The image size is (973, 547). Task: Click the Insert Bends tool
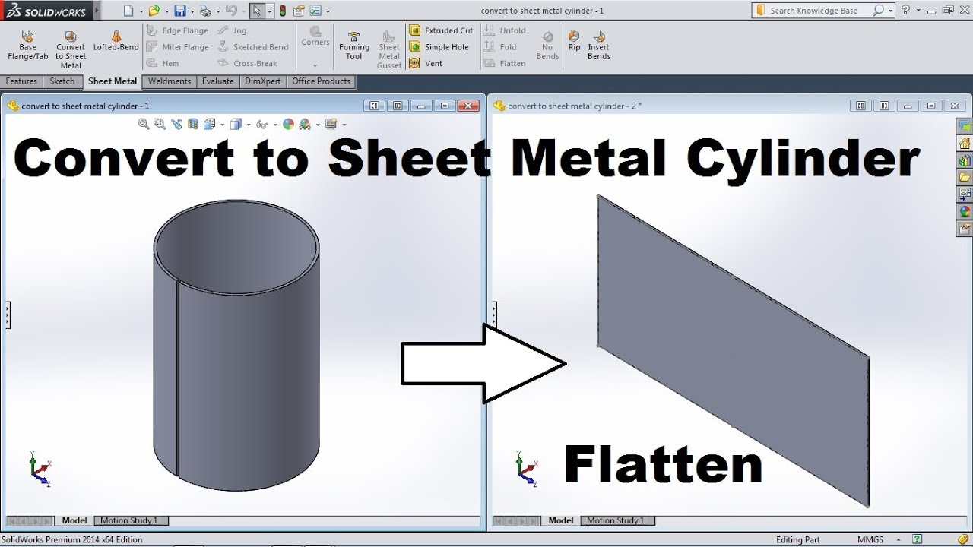[599, 46]
